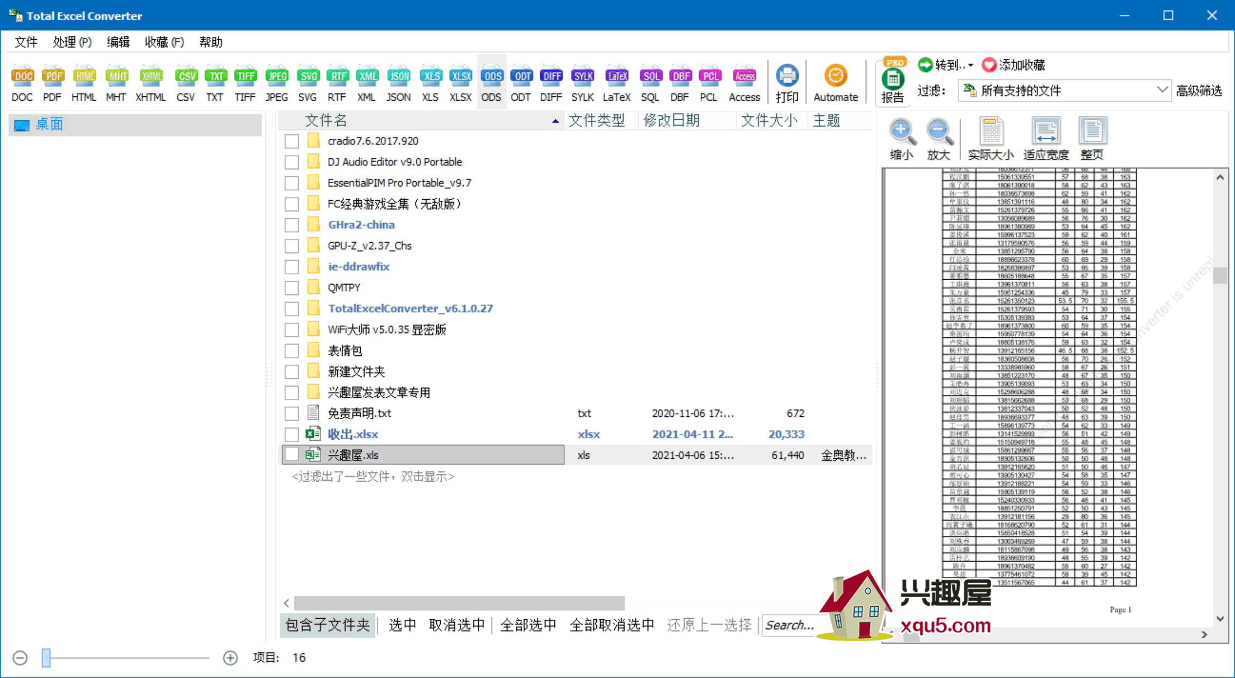Tick the checkbox for 兴趣屋.xls
The image size is (1235, 678).
click(292, 455)
